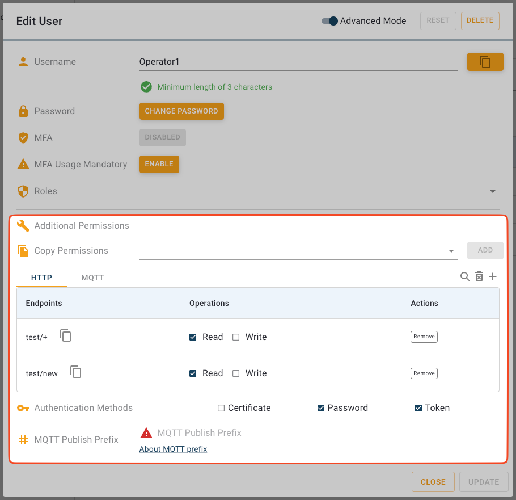Enable Write for test/+ endpoint
The width and height of the screenshot is (516, 500).
(x=236, y=337)
